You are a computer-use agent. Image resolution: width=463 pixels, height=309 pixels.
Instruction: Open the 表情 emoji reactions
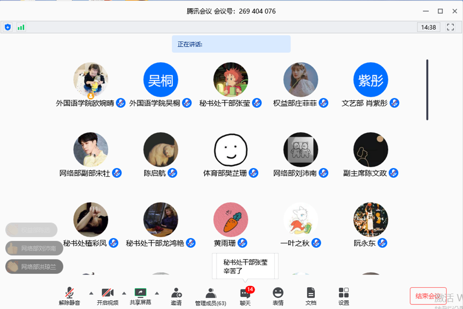[278, 296]
